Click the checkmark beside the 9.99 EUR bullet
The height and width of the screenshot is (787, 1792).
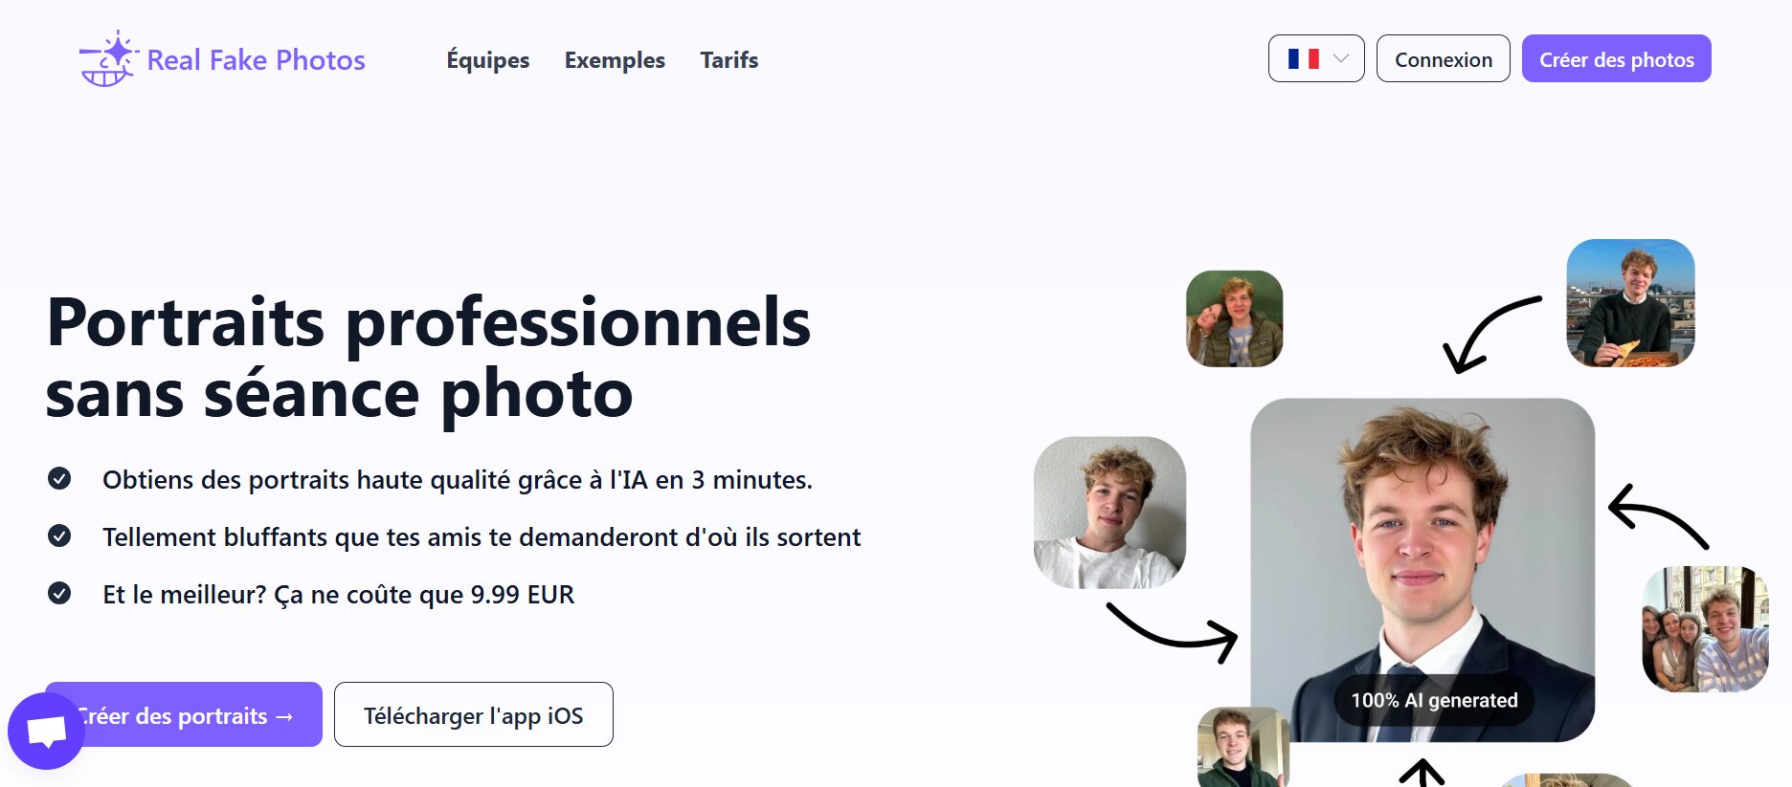click(x=59, y=594)
